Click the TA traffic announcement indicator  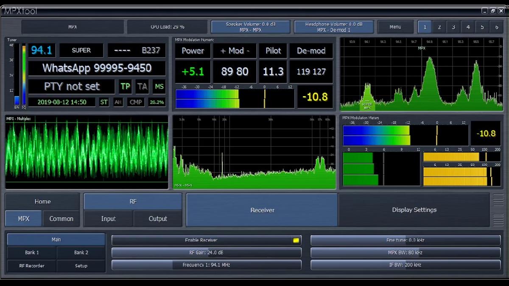coord(142,86)
